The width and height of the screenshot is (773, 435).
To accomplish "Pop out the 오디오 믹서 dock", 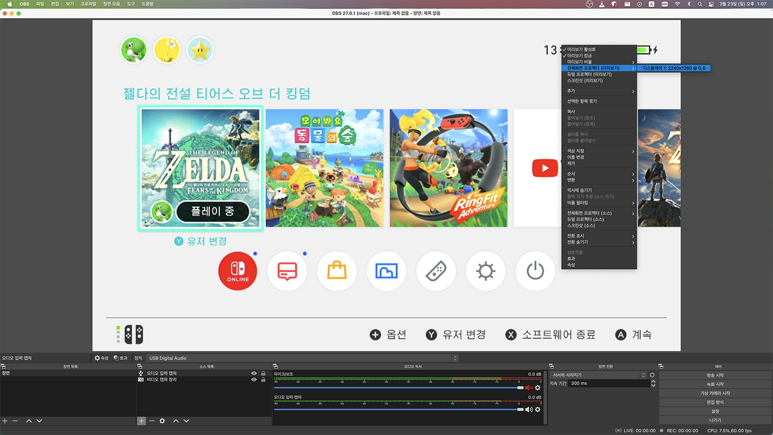I will [275, 366].
